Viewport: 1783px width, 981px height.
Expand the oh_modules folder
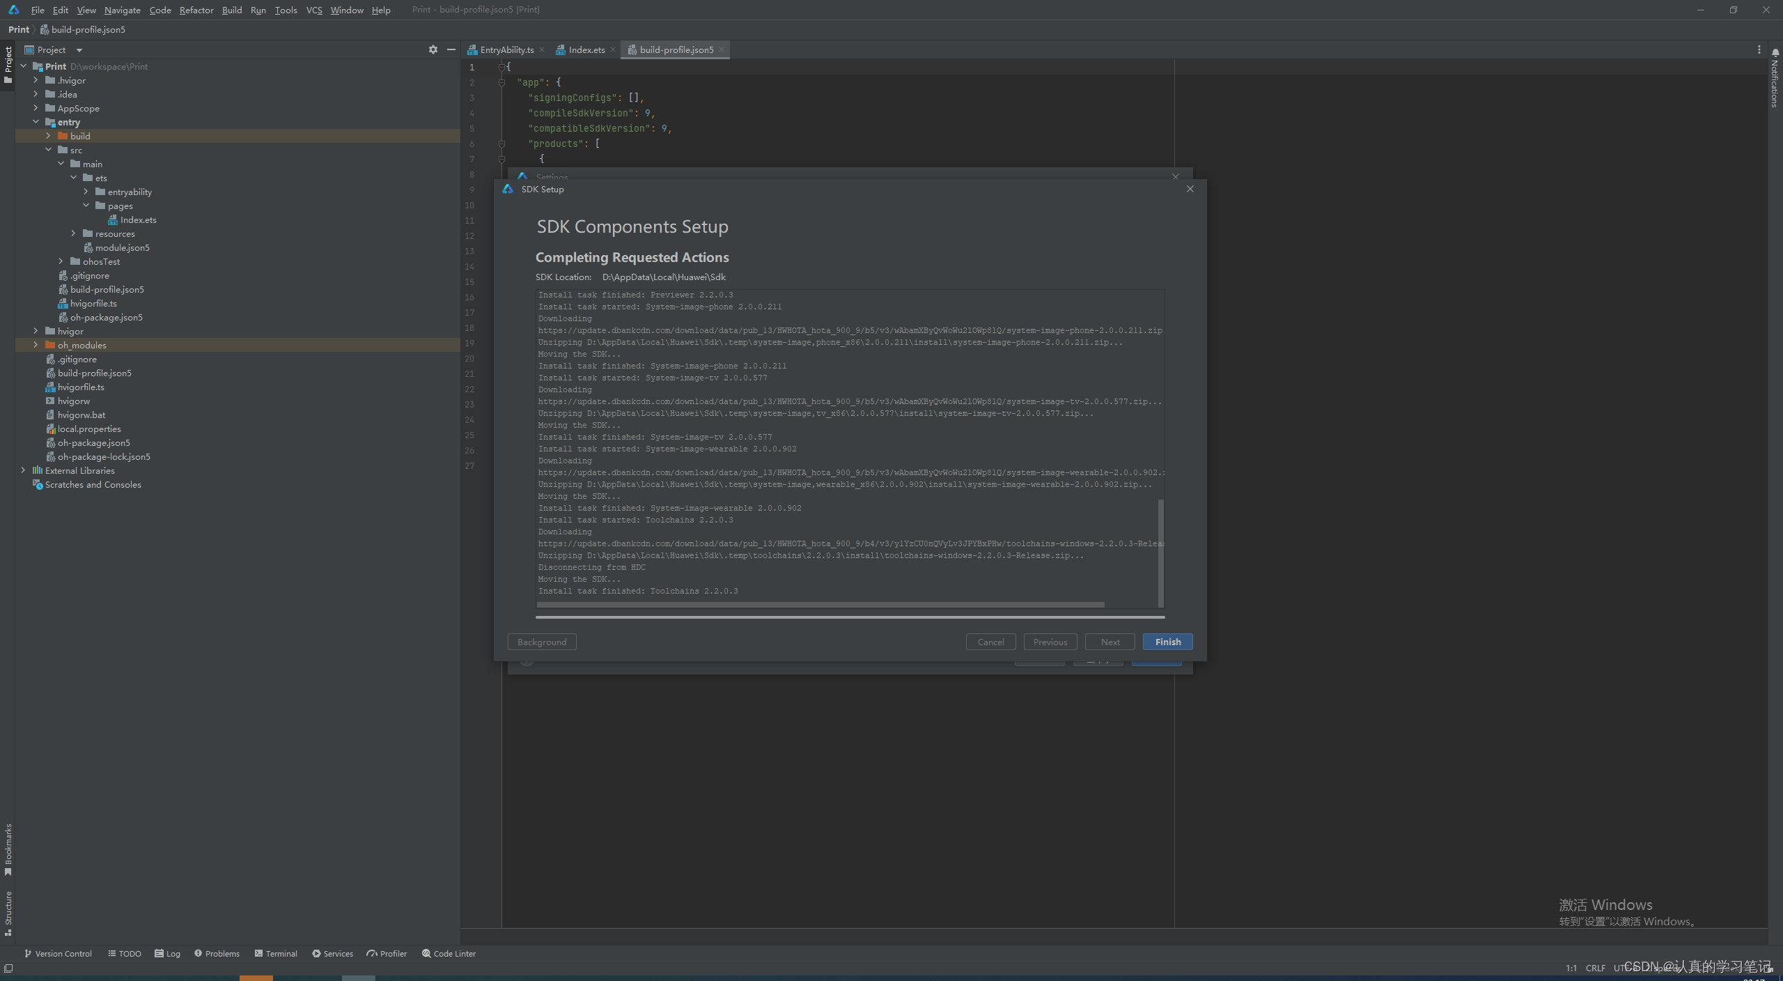[x=36, y=345]
